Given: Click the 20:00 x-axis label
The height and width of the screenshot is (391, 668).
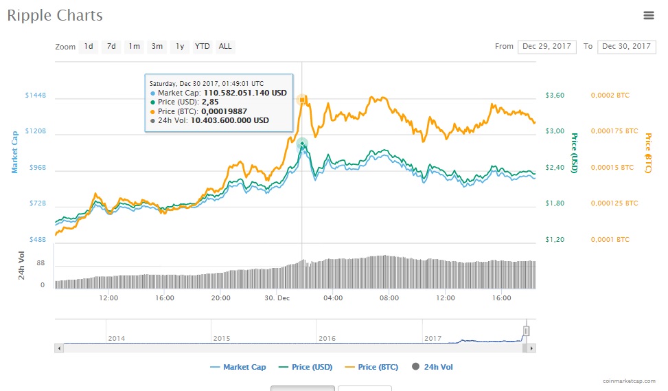Looking at the screenshot, I should [220, 298].
